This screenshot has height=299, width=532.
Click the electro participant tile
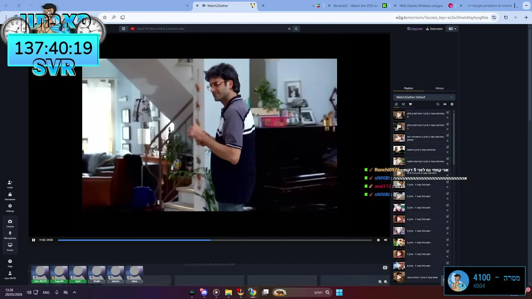116,275
